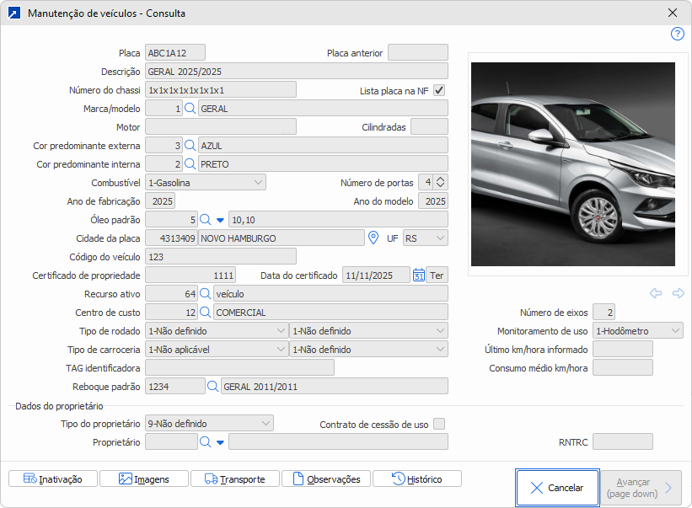The width and height of the screenshot is (692, 508).
Task: Click the vehicle photo thumbnail
Action: [x=572, y=163]
